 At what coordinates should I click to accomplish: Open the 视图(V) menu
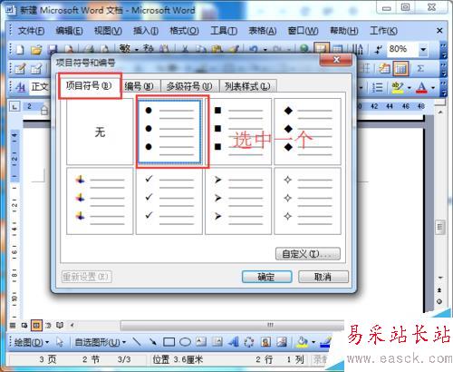click(x=108, y=31)
